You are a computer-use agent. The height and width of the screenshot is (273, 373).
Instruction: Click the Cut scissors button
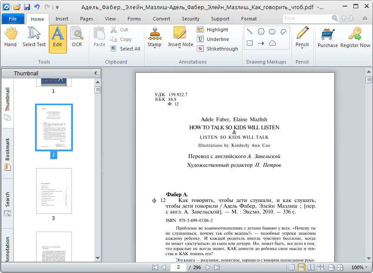coord(119,30)
